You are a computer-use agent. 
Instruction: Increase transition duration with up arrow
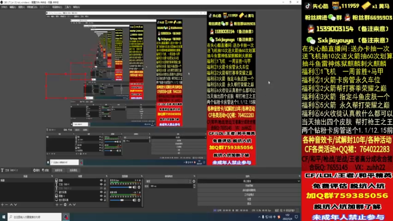point(194,185)
